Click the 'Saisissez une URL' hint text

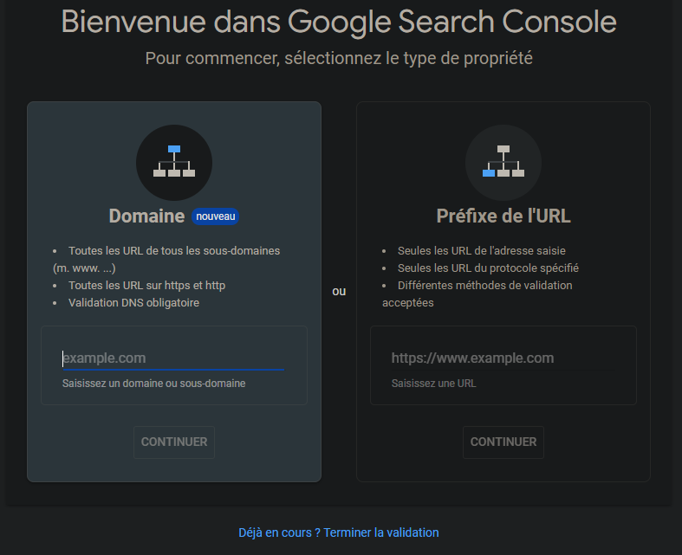click(x=433, y=384)
